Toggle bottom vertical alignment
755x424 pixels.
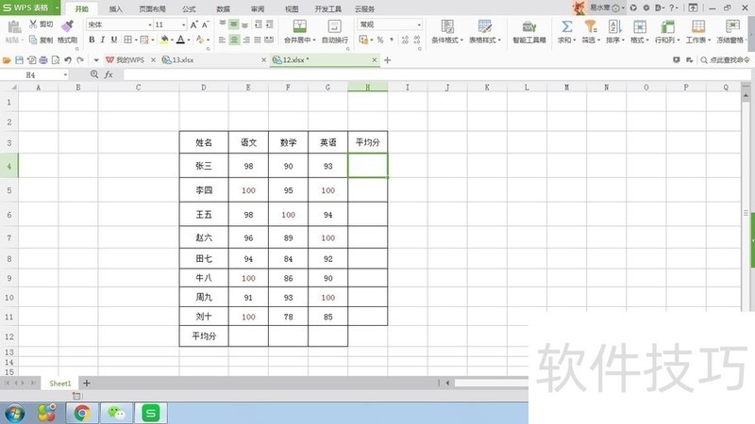[x=245, y=24]
